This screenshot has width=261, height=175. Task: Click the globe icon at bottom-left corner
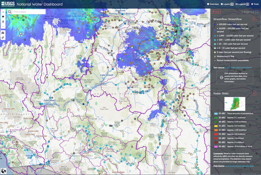3,171
